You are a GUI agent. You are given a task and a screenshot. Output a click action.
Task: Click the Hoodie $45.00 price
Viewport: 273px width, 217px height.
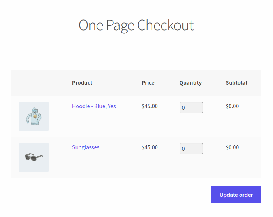click(x=149, y=106)
